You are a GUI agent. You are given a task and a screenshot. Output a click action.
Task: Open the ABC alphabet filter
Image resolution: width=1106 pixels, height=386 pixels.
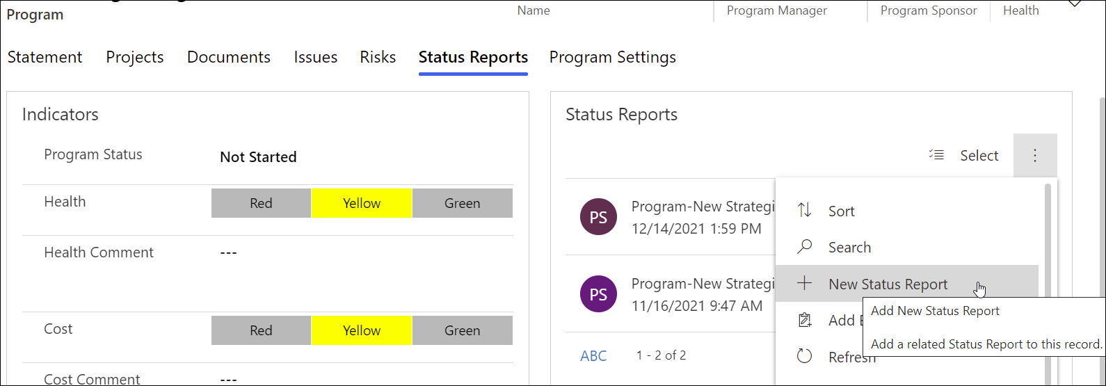point(593,356)
